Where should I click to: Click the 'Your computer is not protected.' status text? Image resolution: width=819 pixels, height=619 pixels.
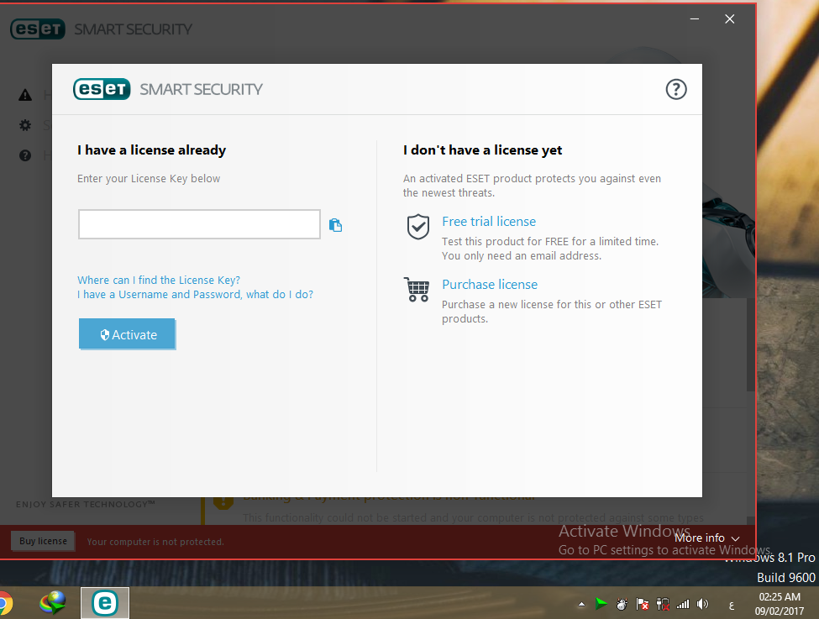(x=155, y=543)
